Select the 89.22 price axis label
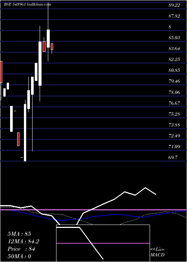 174,5
